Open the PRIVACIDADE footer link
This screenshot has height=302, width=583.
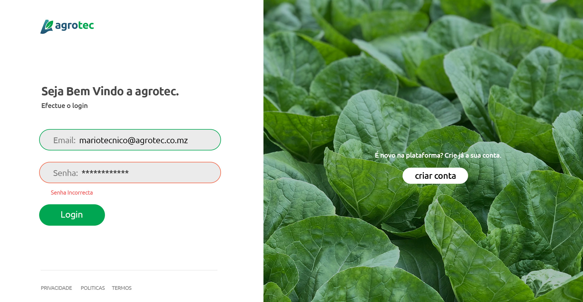coord(56,288)
